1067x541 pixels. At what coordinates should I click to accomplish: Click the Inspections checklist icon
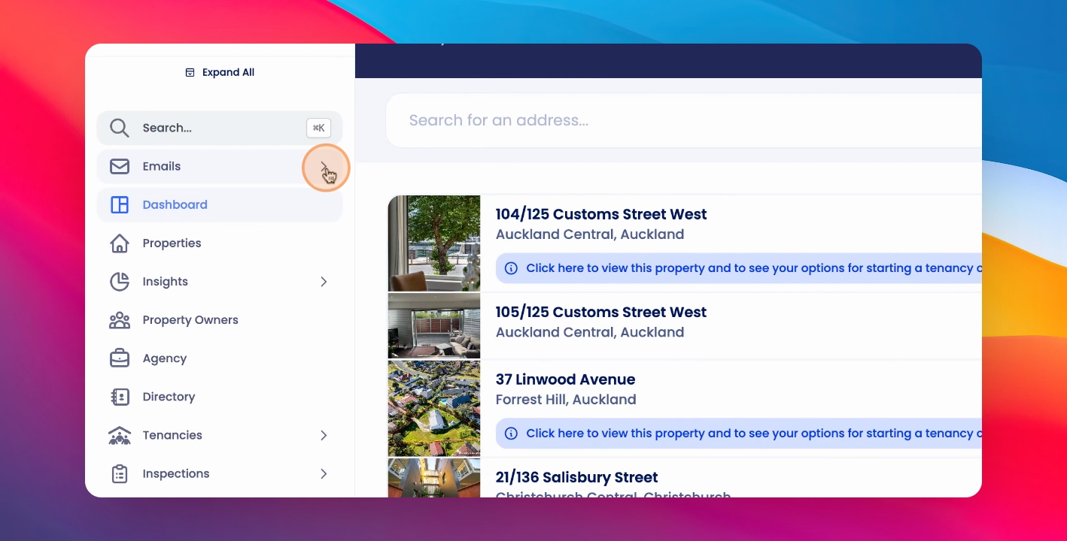pos(120,473)
